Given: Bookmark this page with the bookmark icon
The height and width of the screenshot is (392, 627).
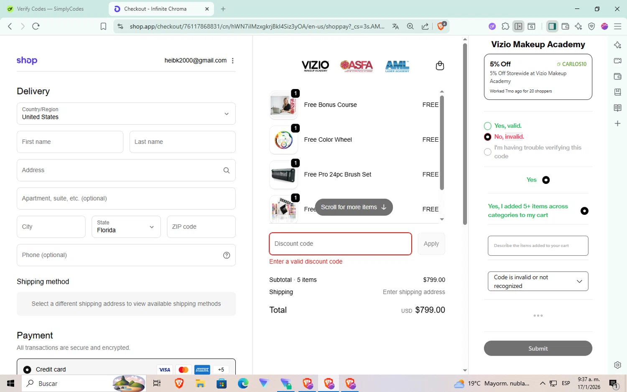Looking at the screenshot, I should click(x=103, y=26).
